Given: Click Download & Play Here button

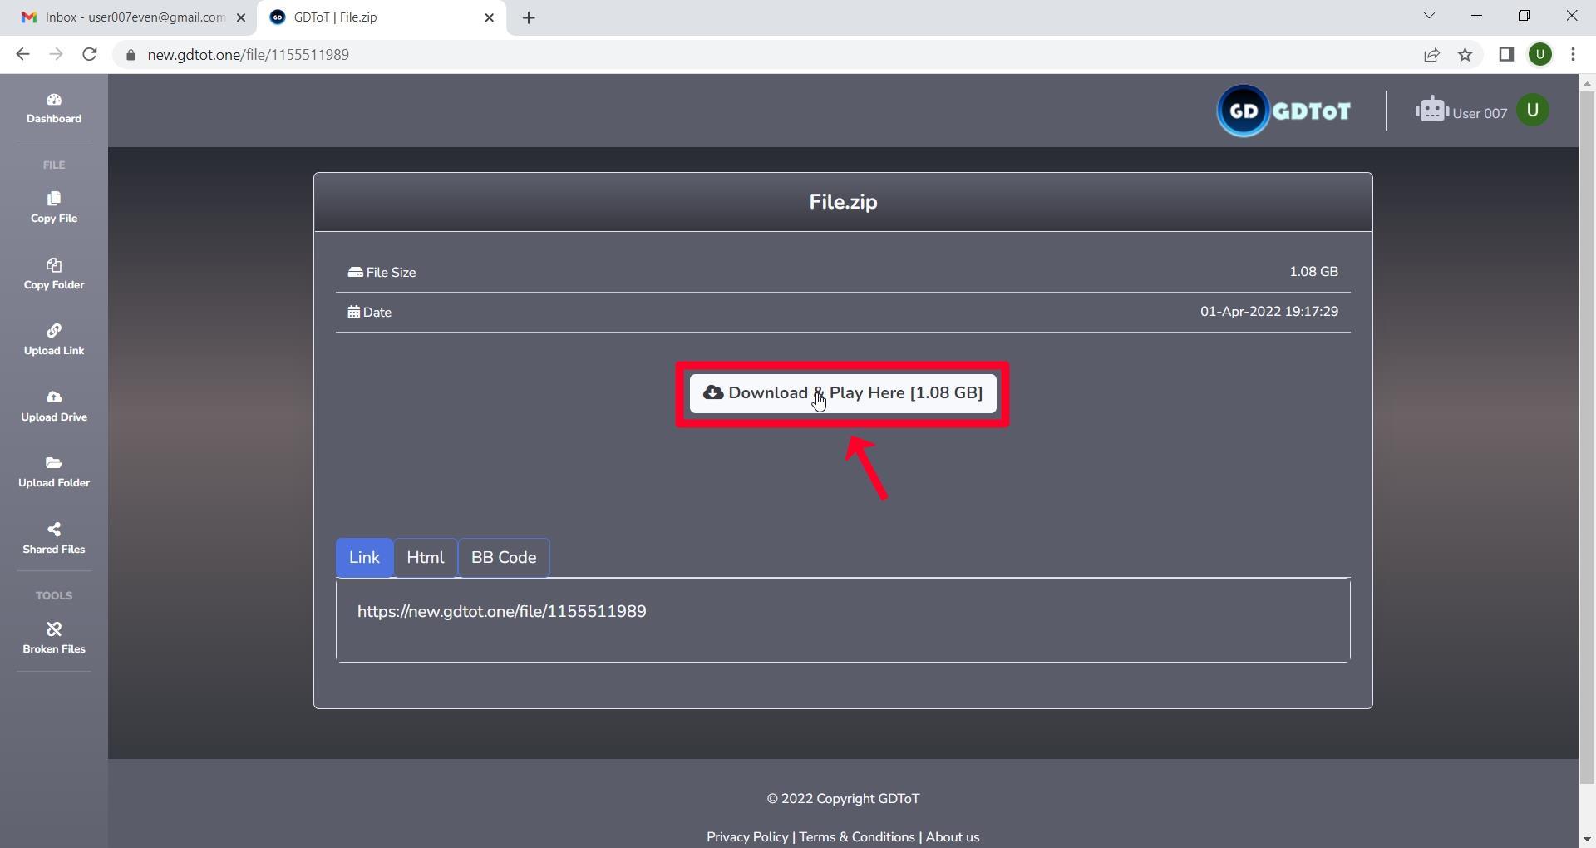Looking at the screenshot, I should pyautogui.click(x=843, y=393).
